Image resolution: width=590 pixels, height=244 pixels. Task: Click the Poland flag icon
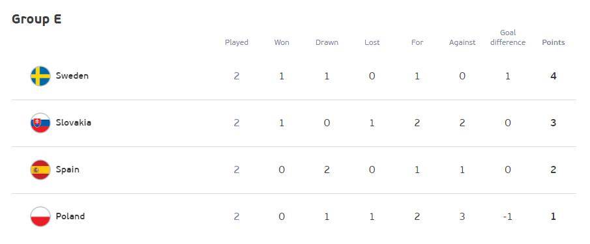pyautogui.click(x=40, y=217)
